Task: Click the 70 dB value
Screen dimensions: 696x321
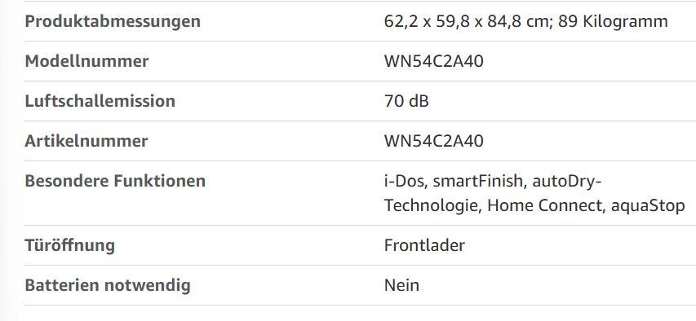Action: (406, 101)
